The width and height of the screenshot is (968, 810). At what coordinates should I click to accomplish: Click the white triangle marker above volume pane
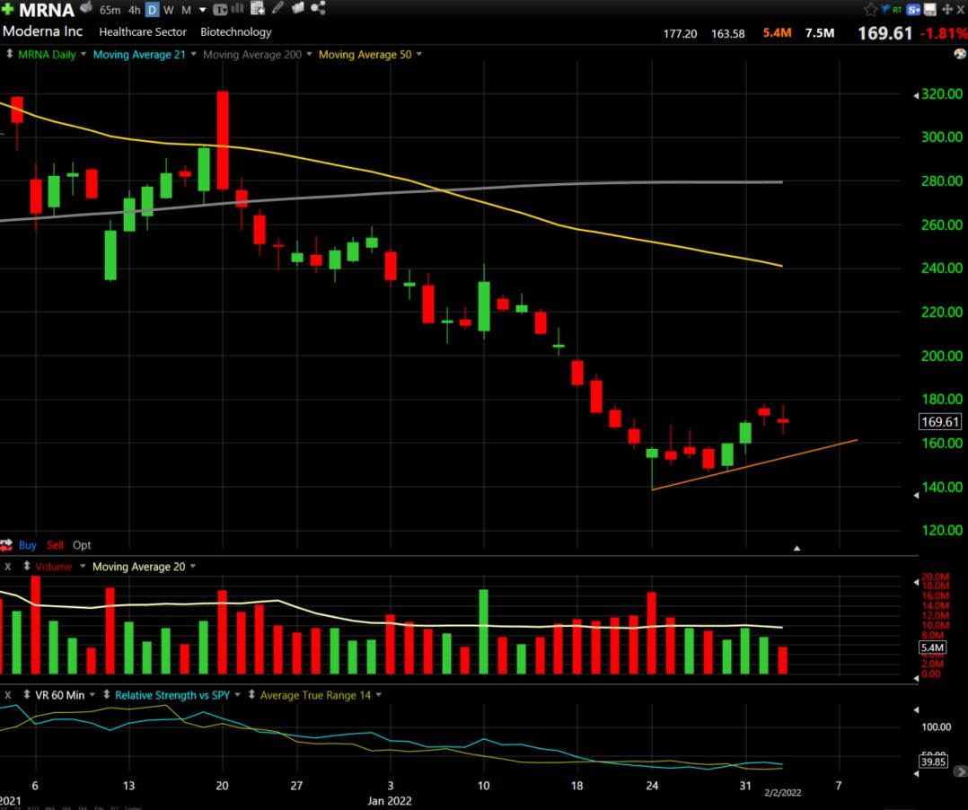pos(797,548)
